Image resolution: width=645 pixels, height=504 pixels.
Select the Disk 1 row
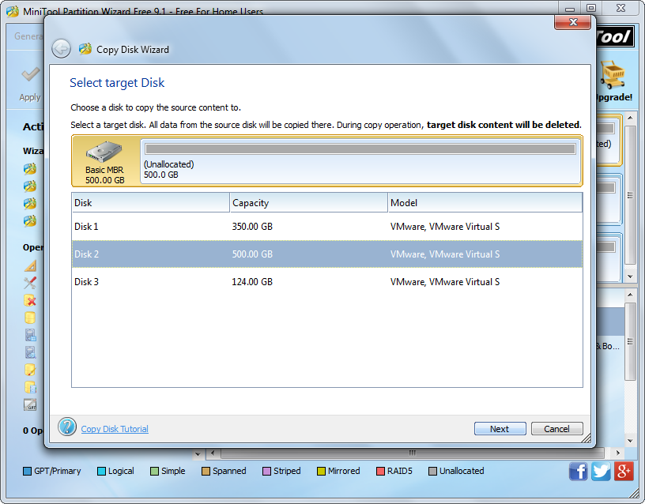coord(327,227)
